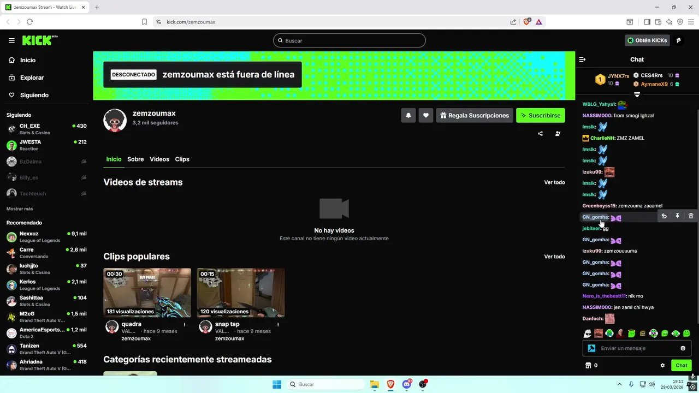Open chat settings gear
This screenshot has height=393, width=699.
tap(662, 366)
